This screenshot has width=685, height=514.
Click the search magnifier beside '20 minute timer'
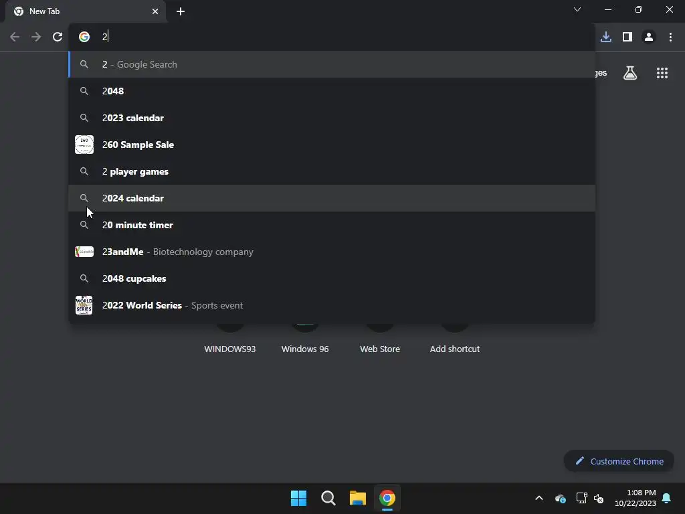click(x=84, y=225)
